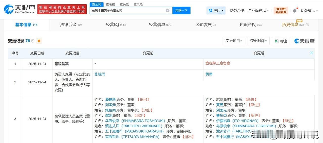Click the help icon next to 变更记录 76

click(33, 41)
